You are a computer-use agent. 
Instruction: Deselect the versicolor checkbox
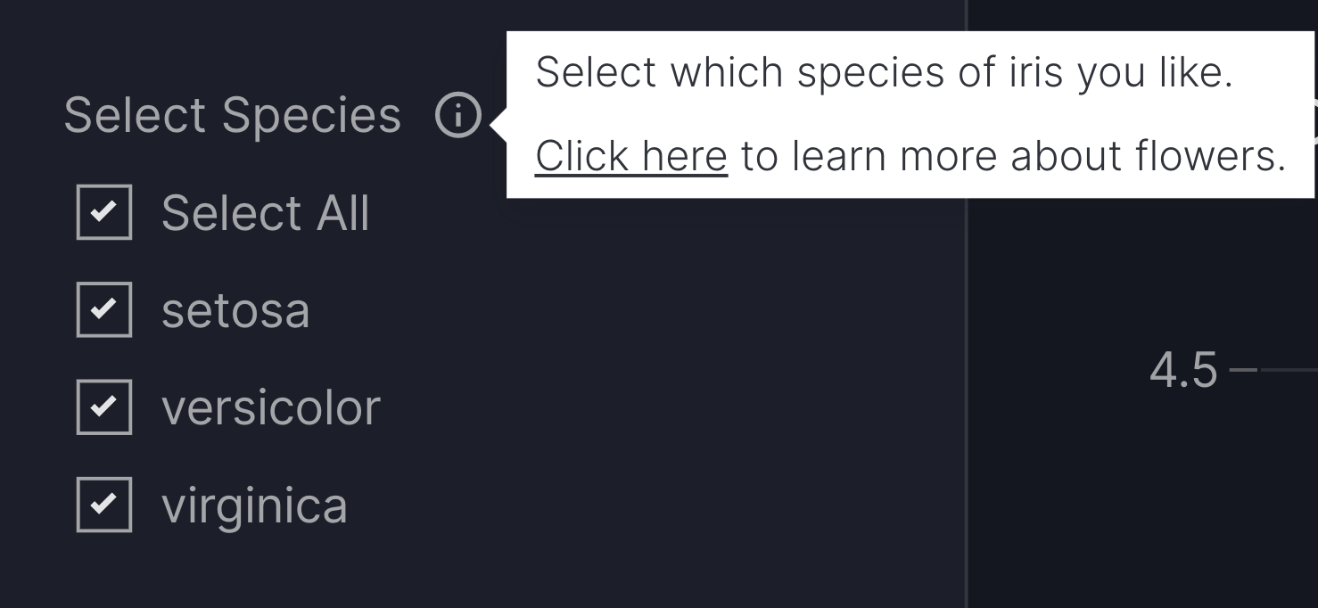click(104, 407)
